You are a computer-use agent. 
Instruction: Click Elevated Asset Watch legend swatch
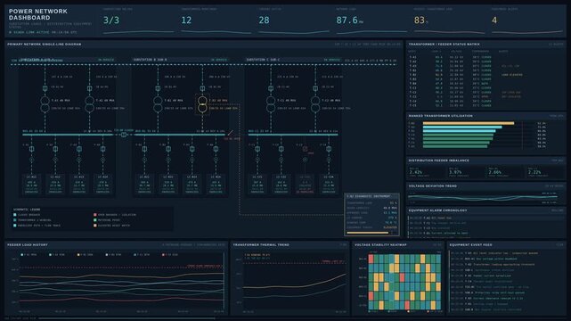click(x=95, y=226)
